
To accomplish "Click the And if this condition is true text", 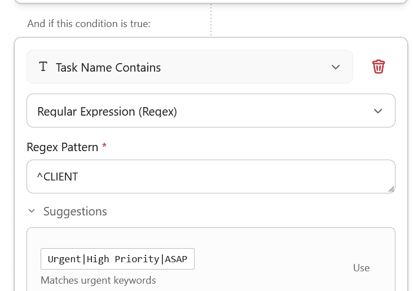I will coord(89,24).
